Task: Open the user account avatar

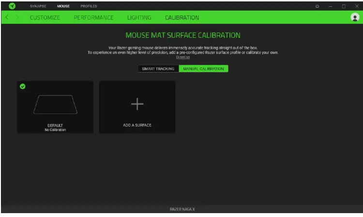Action: coord(355,17)
